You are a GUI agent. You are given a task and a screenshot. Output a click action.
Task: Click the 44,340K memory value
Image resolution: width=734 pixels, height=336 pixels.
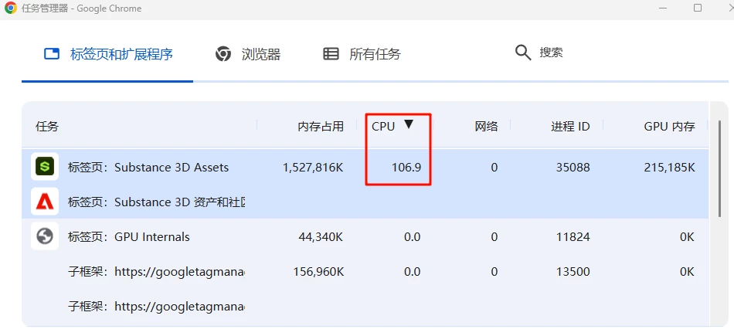tap(321, 237)
